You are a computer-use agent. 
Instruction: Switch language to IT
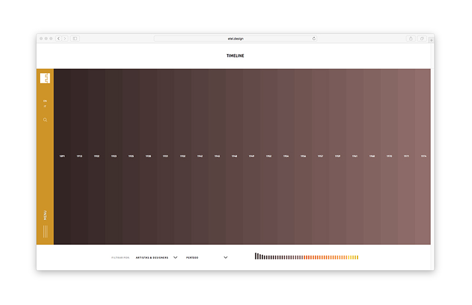coord(45,106)
